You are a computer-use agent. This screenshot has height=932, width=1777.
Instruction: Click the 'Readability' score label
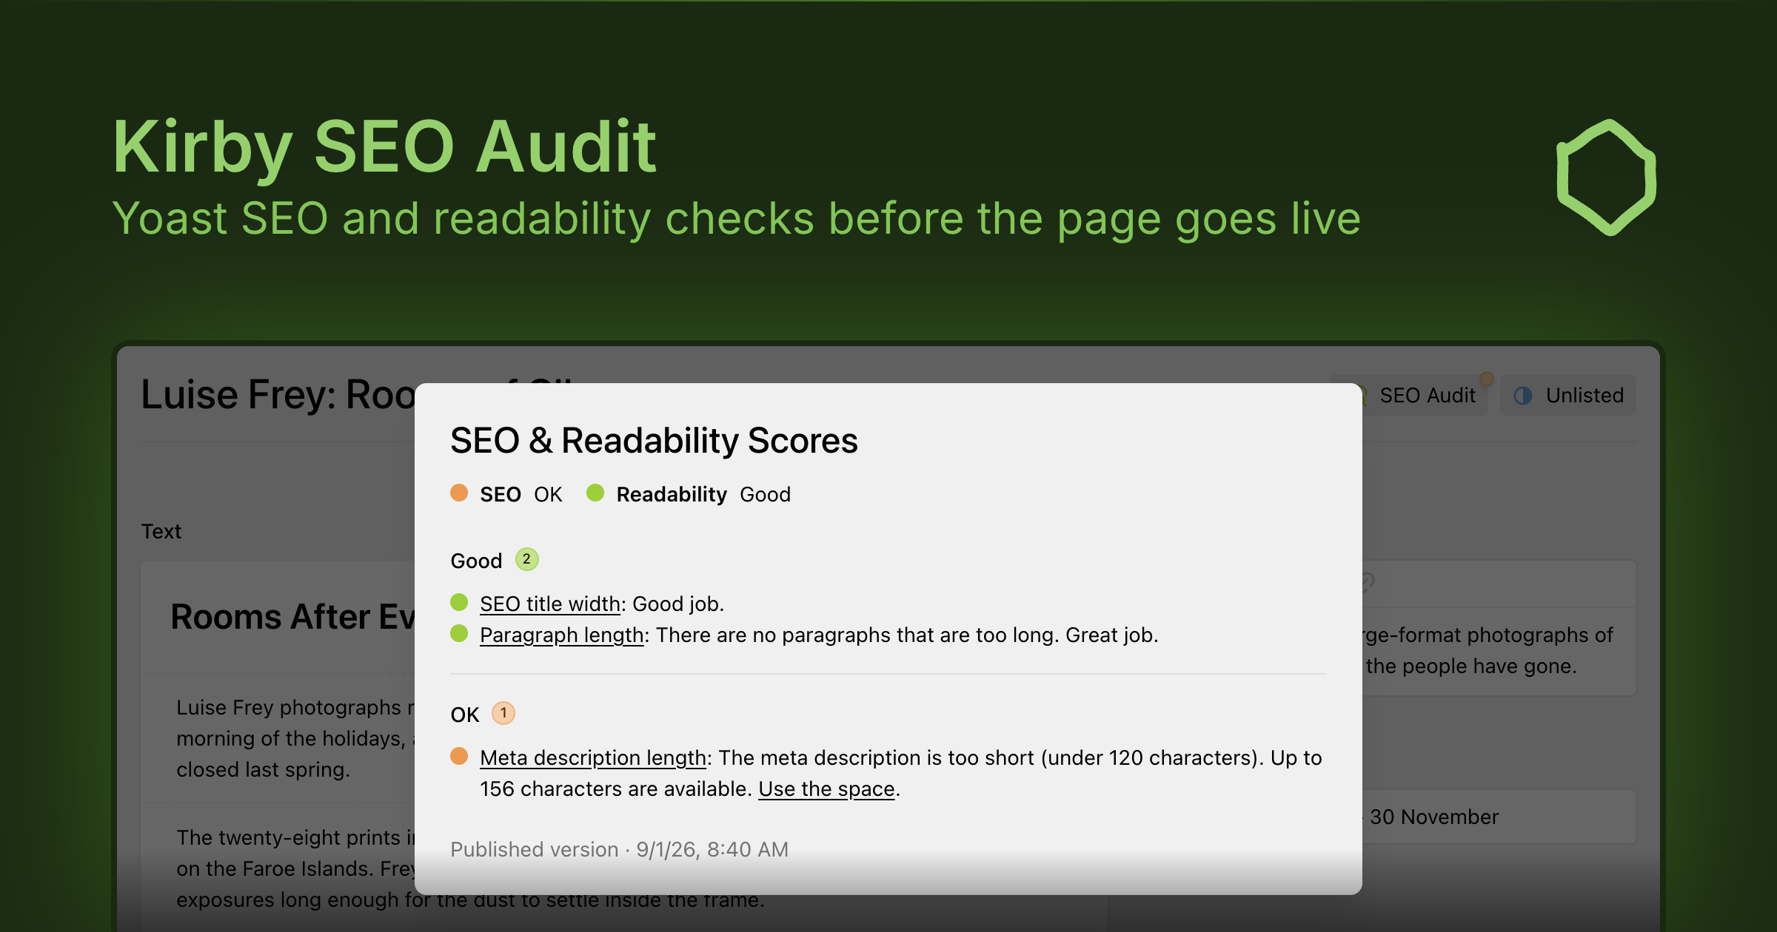click(x=672, y=494)
